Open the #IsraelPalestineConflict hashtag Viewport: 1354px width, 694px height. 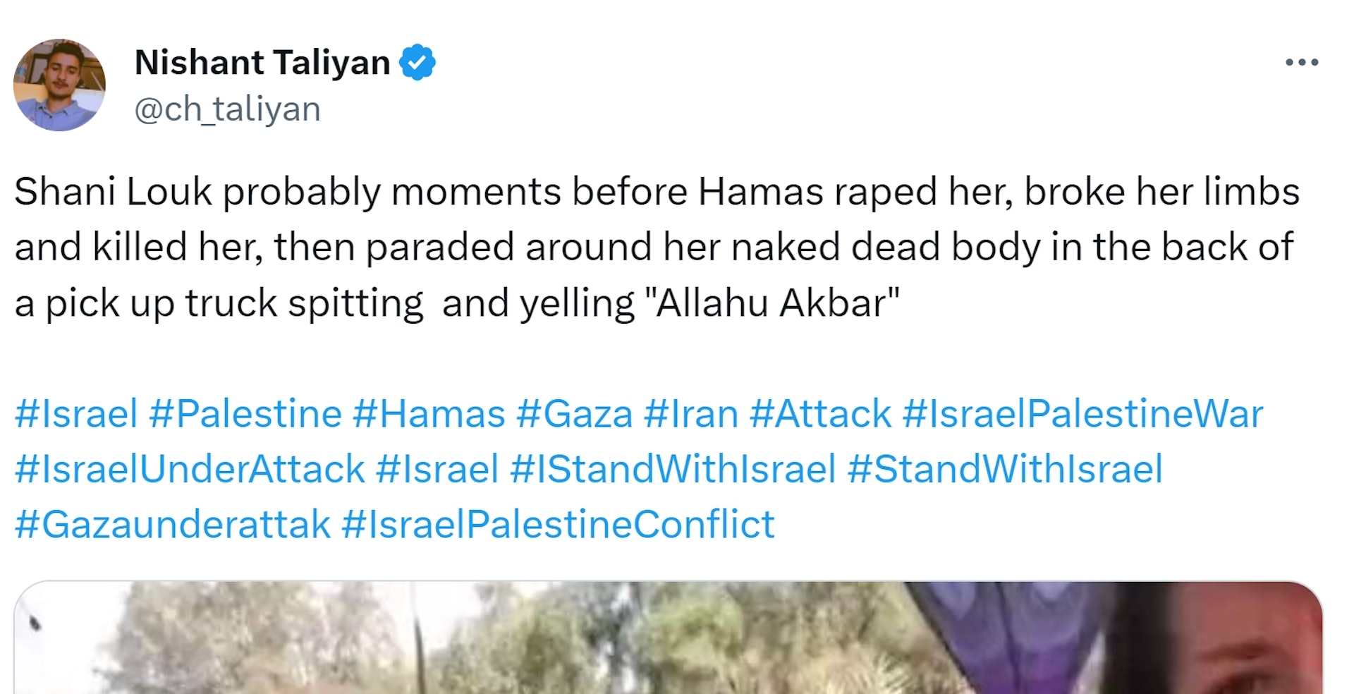coord(558,525)
